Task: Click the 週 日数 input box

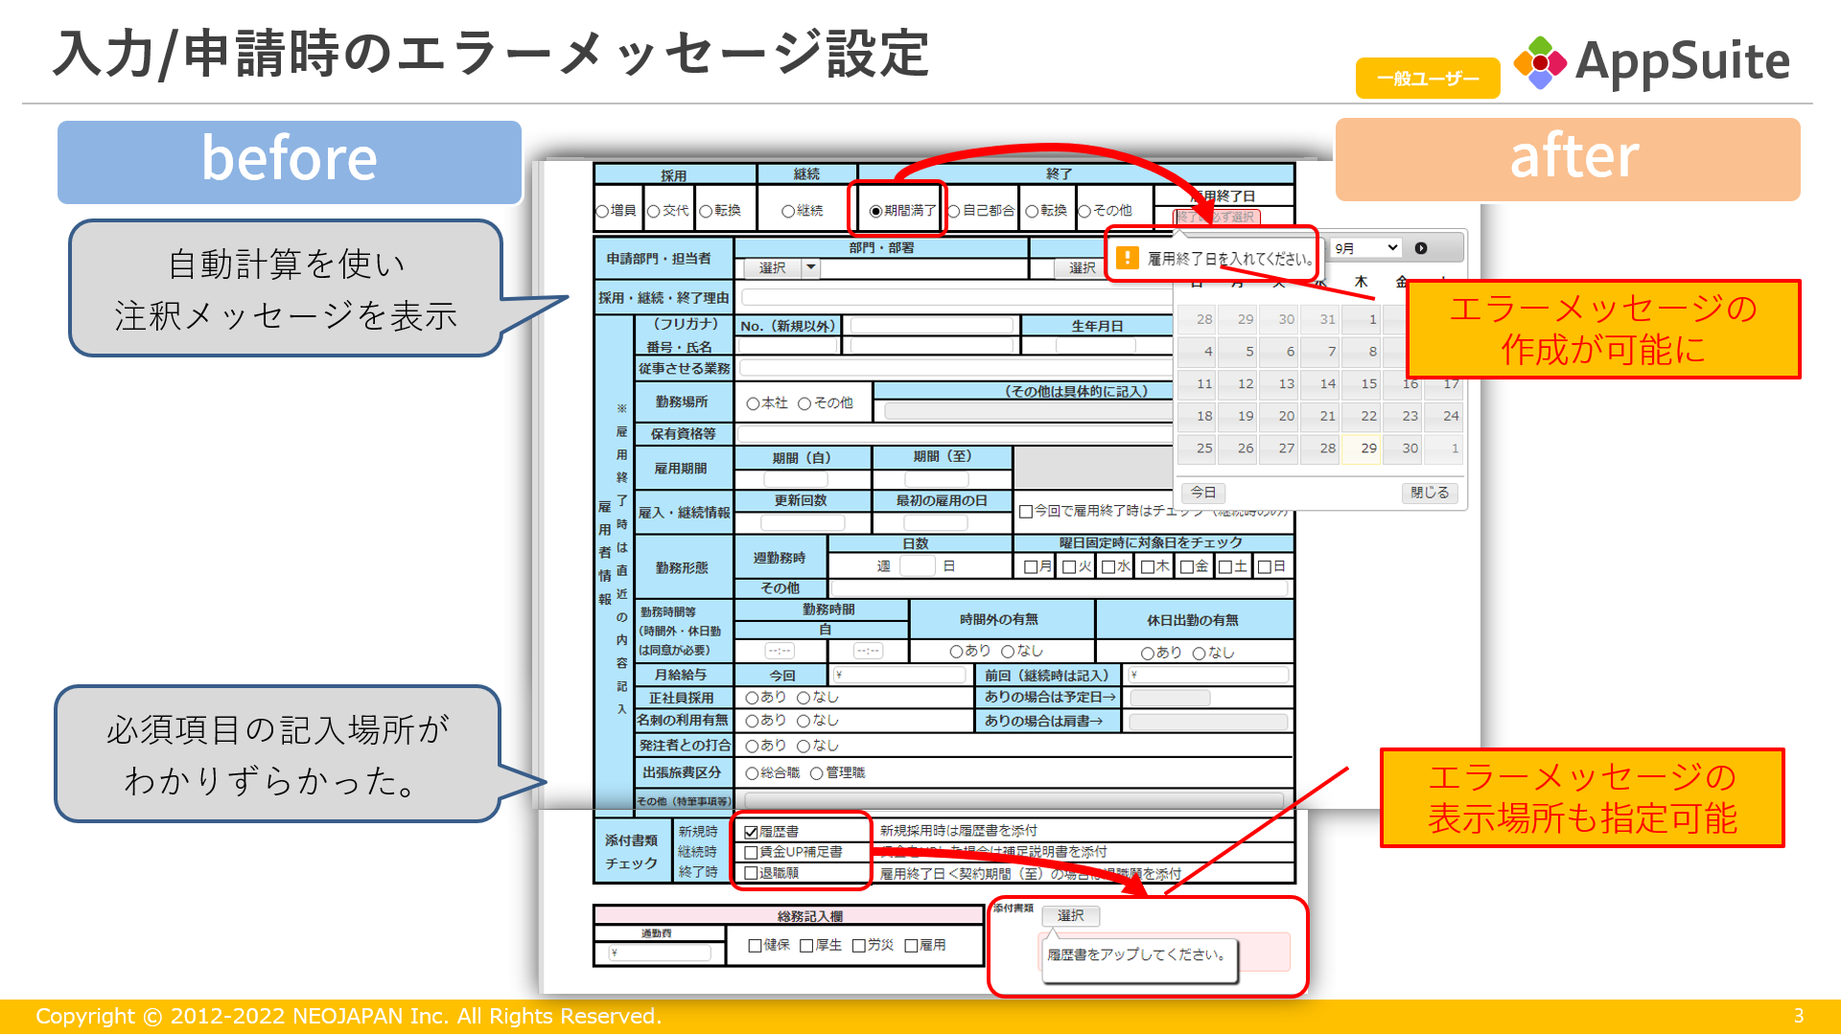Action: click(x=917, y=566)
